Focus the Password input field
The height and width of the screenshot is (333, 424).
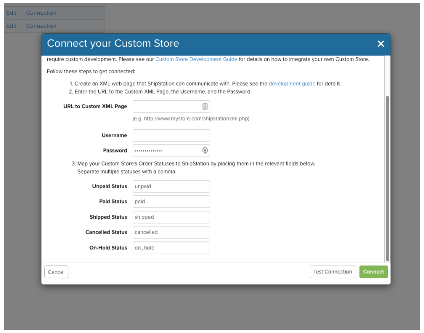(x=171, y=151)
